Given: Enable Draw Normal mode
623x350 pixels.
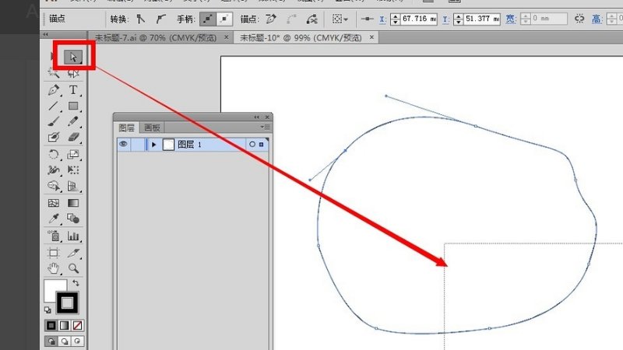Looking at the screenshot, I should pyautogui.click(x=51, y=341).
